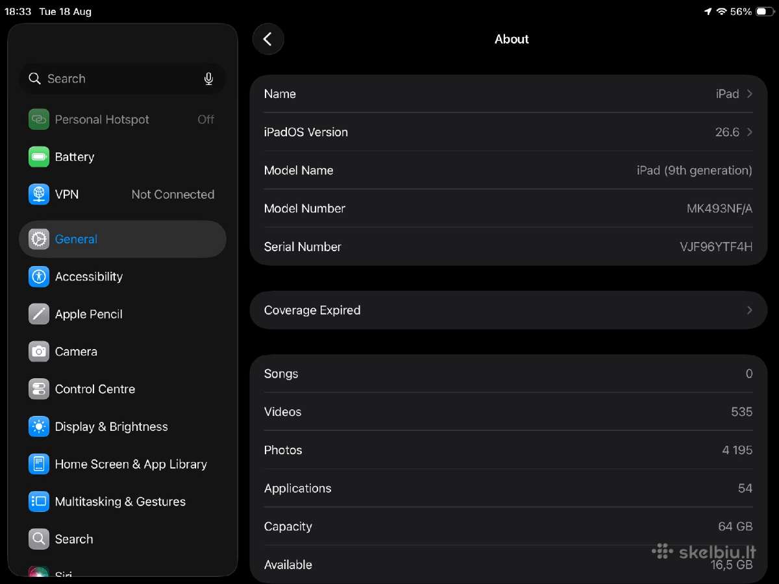Tap the Wi-Fi status icon

(721, 12)
